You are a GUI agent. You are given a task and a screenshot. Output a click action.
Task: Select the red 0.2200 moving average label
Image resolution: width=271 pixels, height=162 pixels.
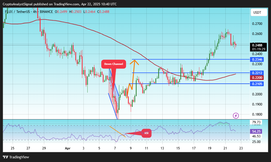(x=257, y=78)
